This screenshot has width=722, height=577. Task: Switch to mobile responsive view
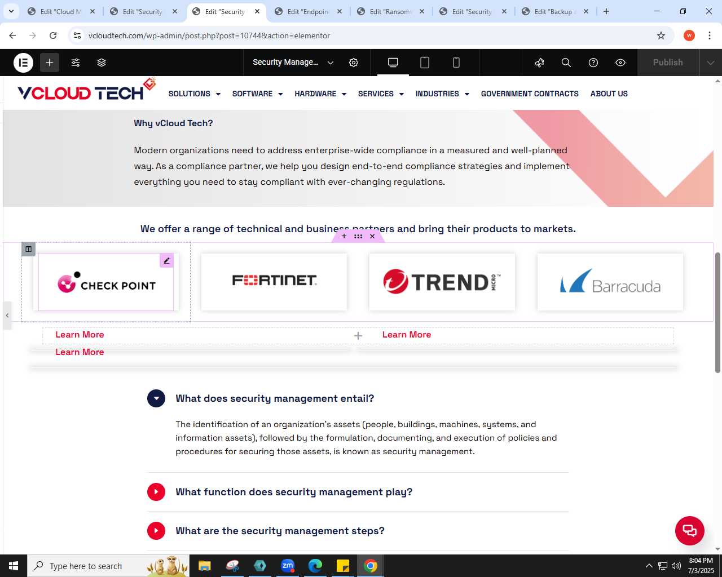coord(456,63)
